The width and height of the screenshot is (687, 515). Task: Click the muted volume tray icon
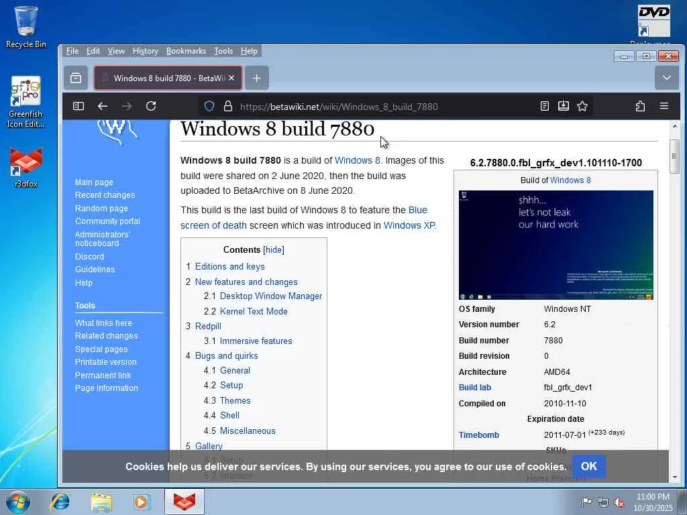coord(619,502)
